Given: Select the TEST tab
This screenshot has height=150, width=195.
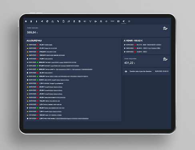Looking at the screenshot, I should [113, 21].
